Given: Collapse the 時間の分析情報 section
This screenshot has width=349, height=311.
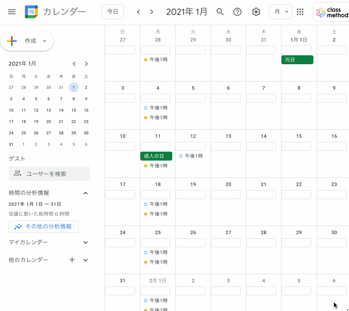Looking at the screenshot, I should pyautogui.click(x=86, y=193).
